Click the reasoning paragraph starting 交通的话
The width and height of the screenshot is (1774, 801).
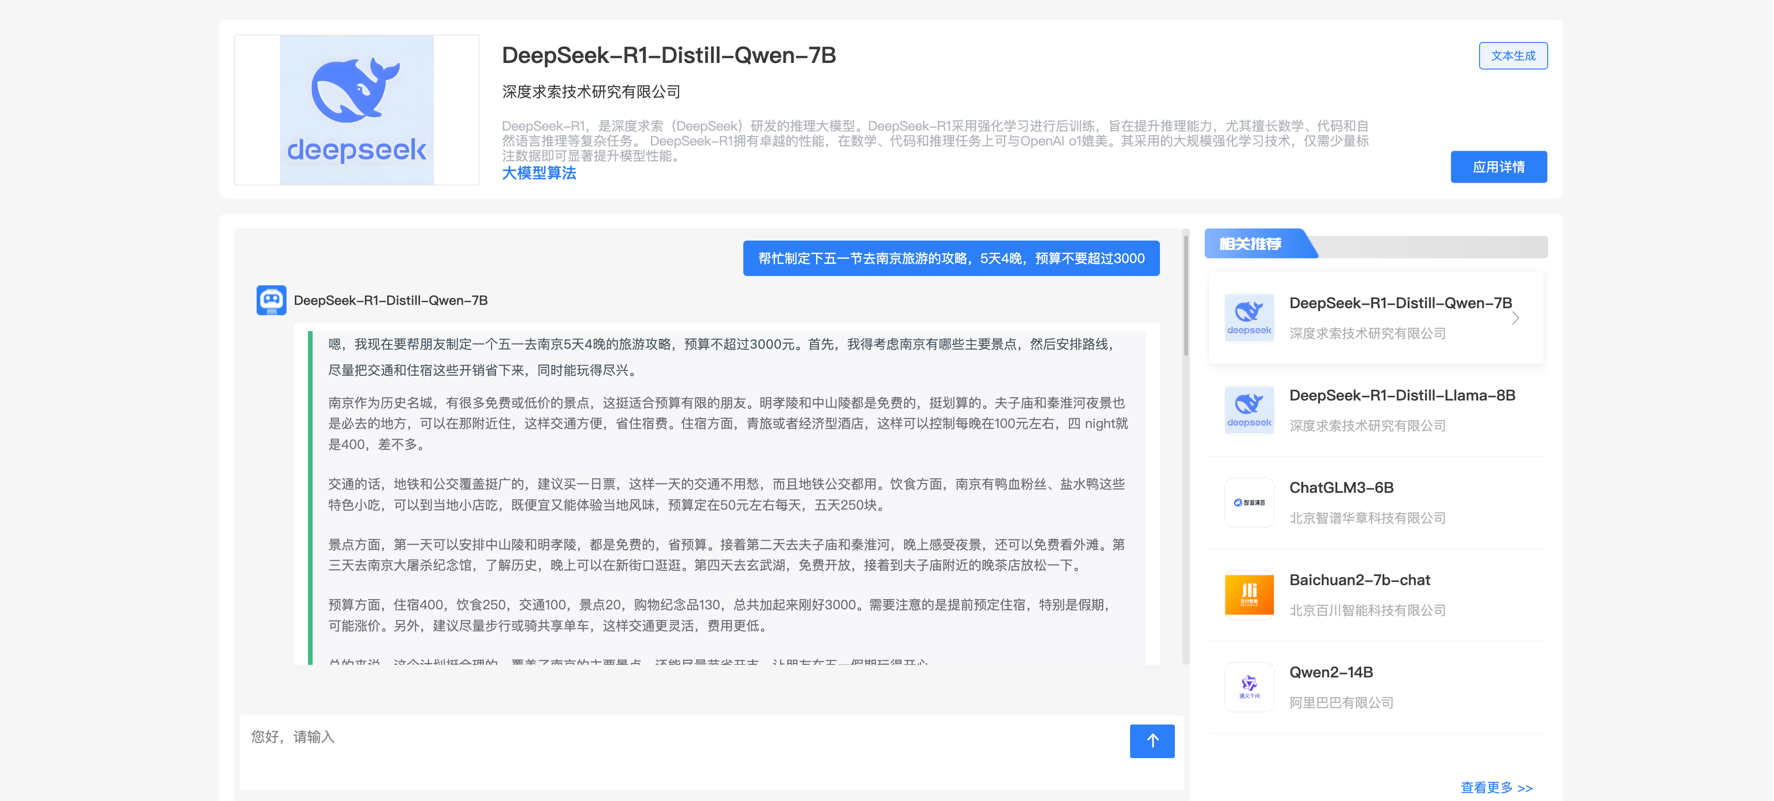726,494
